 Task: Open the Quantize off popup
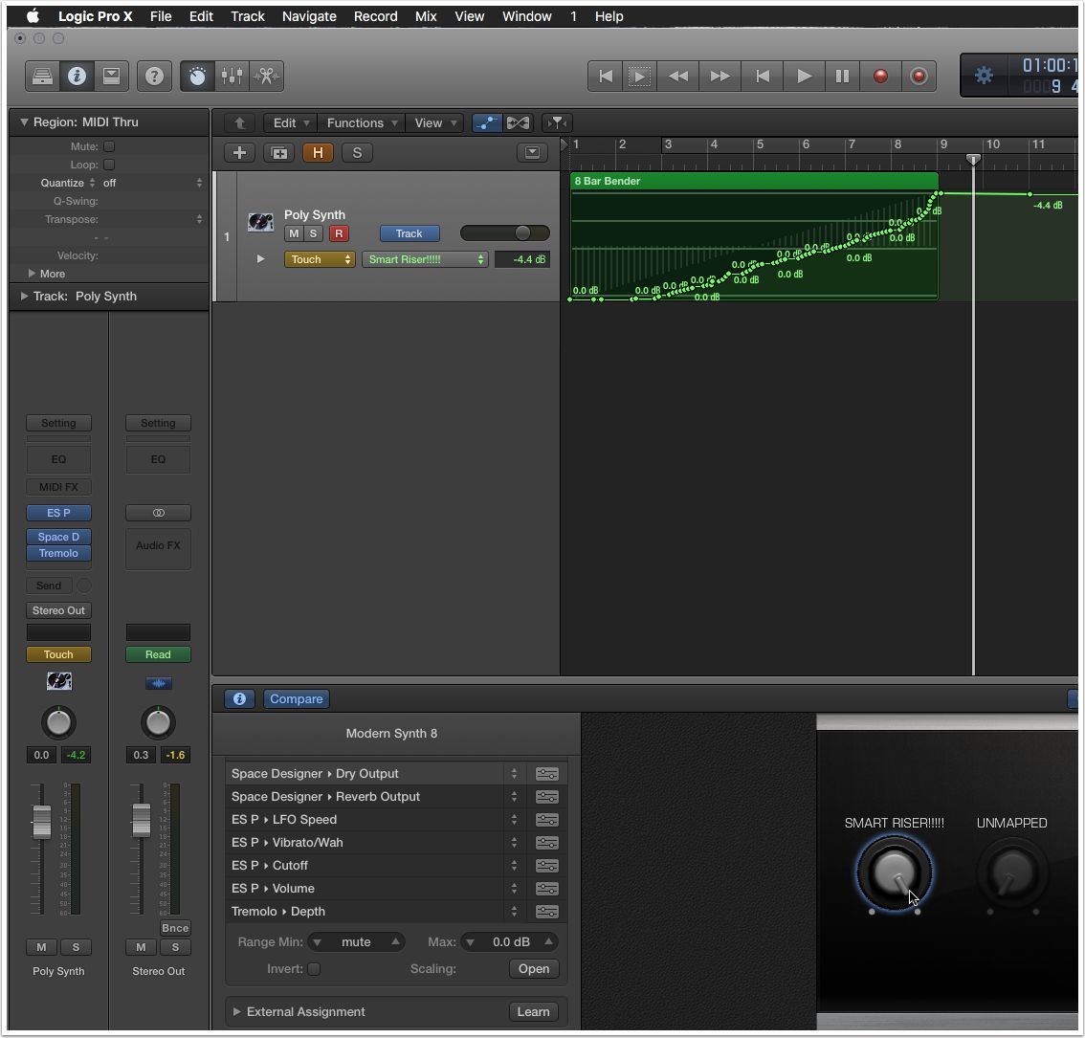[152, 183]
